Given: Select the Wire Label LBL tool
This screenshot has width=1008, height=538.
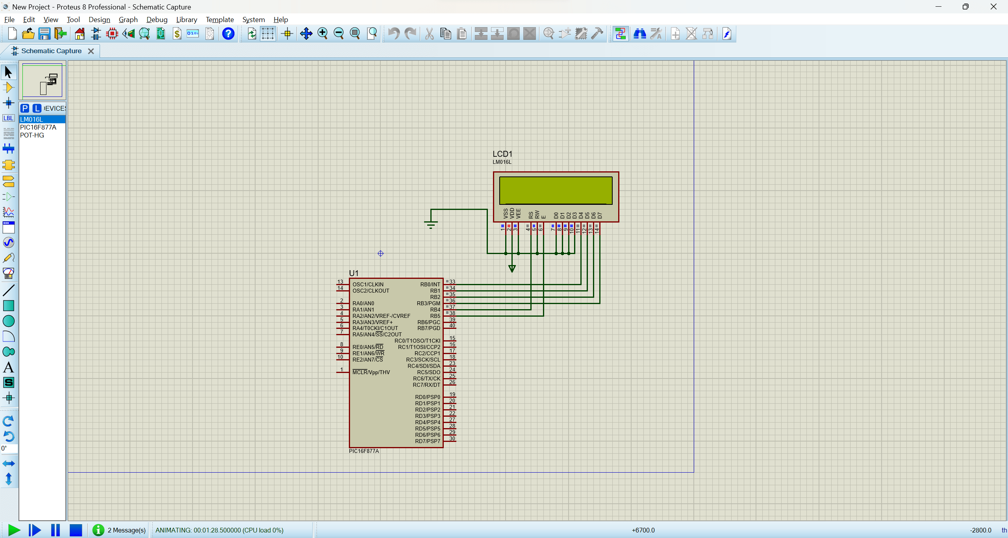Looking at the screenshot, I should pos(8,118).
